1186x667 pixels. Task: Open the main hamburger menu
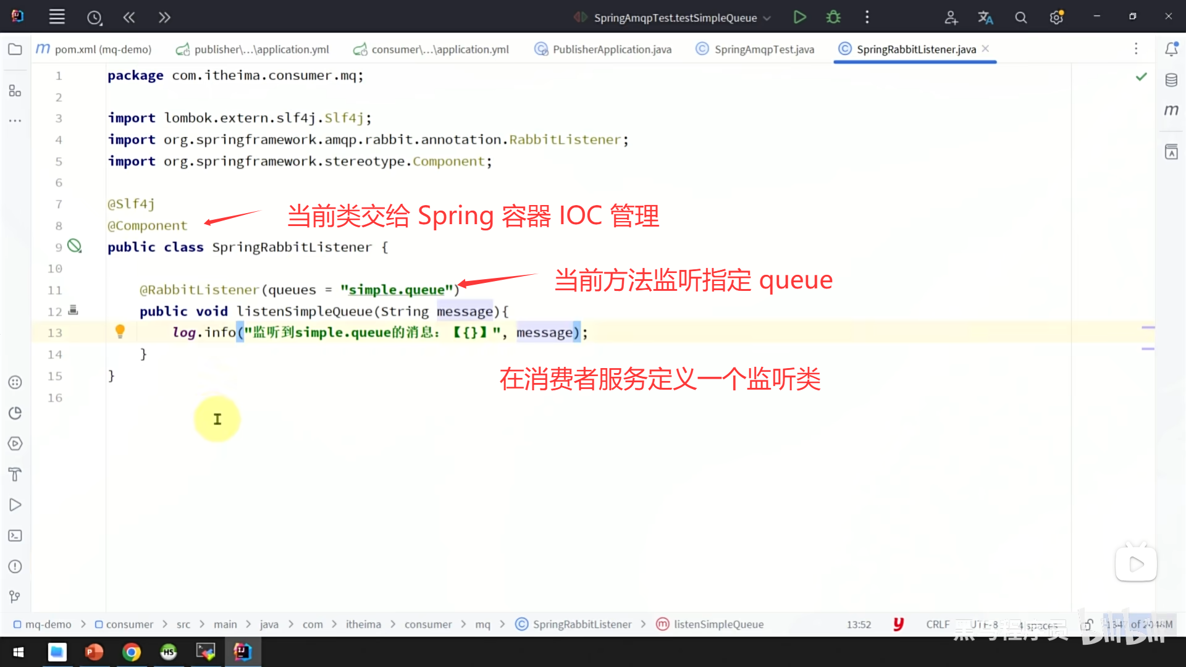[x=57, y=17]
